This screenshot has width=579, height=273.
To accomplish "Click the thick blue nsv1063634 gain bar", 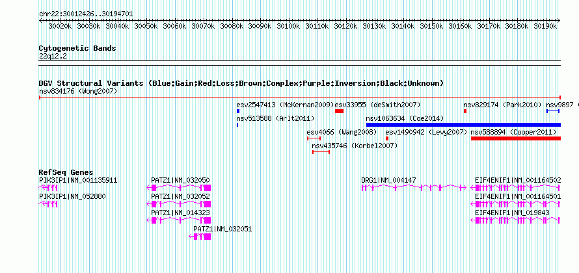I will (463, 125).
